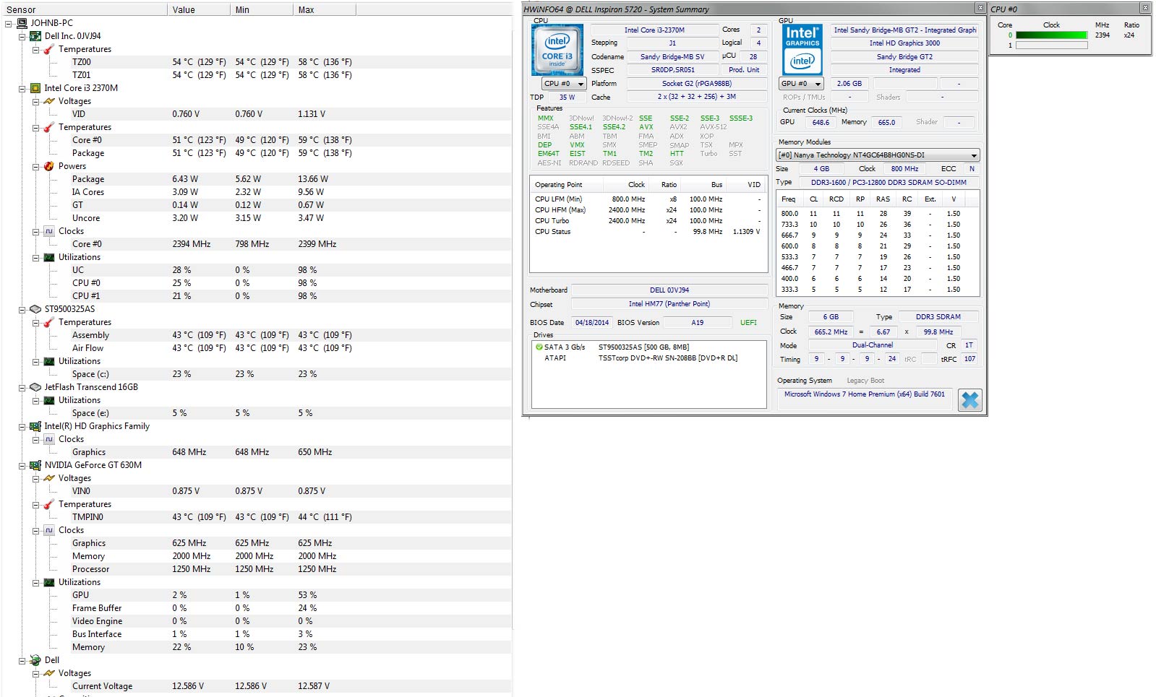
Task: Click the JetFlash Transcend 16GB drive icon
Action: (x=35, y=387)
